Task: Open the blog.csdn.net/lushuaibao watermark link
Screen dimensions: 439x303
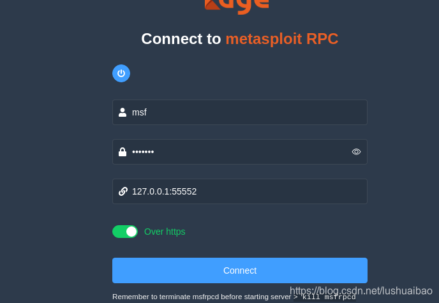Action: 361,291
